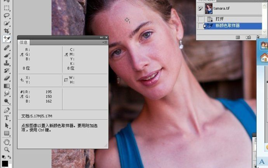Click the home icon in right window

[264, 58]
